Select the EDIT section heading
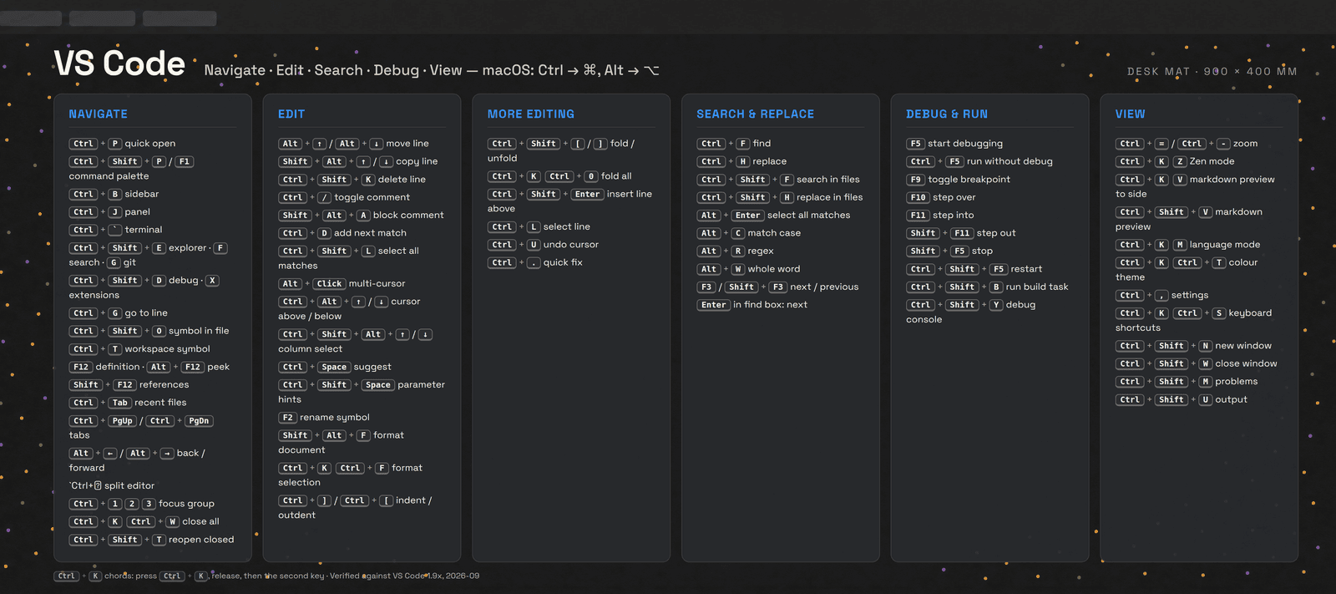This screenshot has height=594, width=1336. coord(291,114)
